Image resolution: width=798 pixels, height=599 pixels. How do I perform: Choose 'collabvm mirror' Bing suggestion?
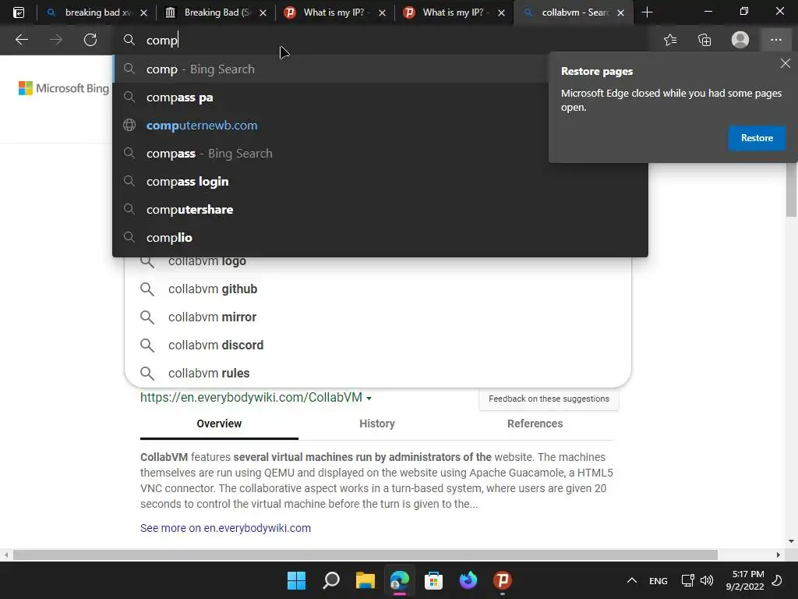378,317
